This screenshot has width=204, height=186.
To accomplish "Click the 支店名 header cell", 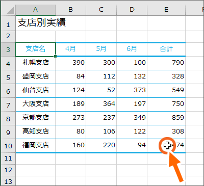I will coord(36,49).
